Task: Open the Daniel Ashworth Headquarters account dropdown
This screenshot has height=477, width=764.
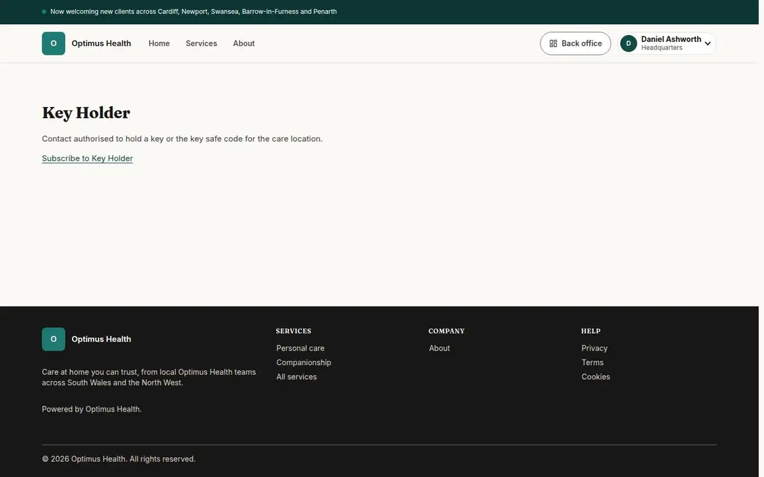Action: point(667,43)
